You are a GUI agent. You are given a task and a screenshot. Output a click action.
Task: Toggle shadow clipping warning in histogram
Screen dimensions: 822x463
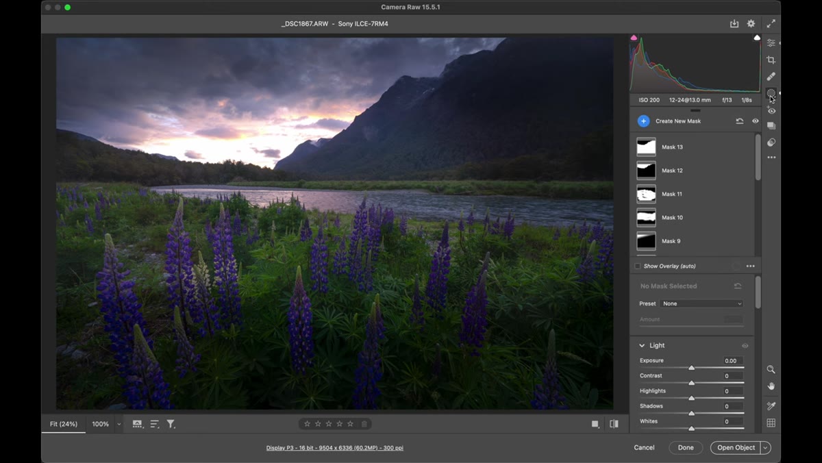634,38
